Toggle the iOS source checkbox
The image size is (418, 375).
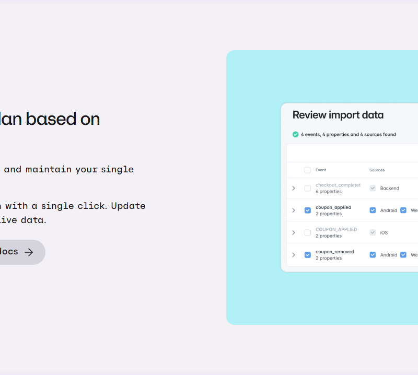(373, 232)
